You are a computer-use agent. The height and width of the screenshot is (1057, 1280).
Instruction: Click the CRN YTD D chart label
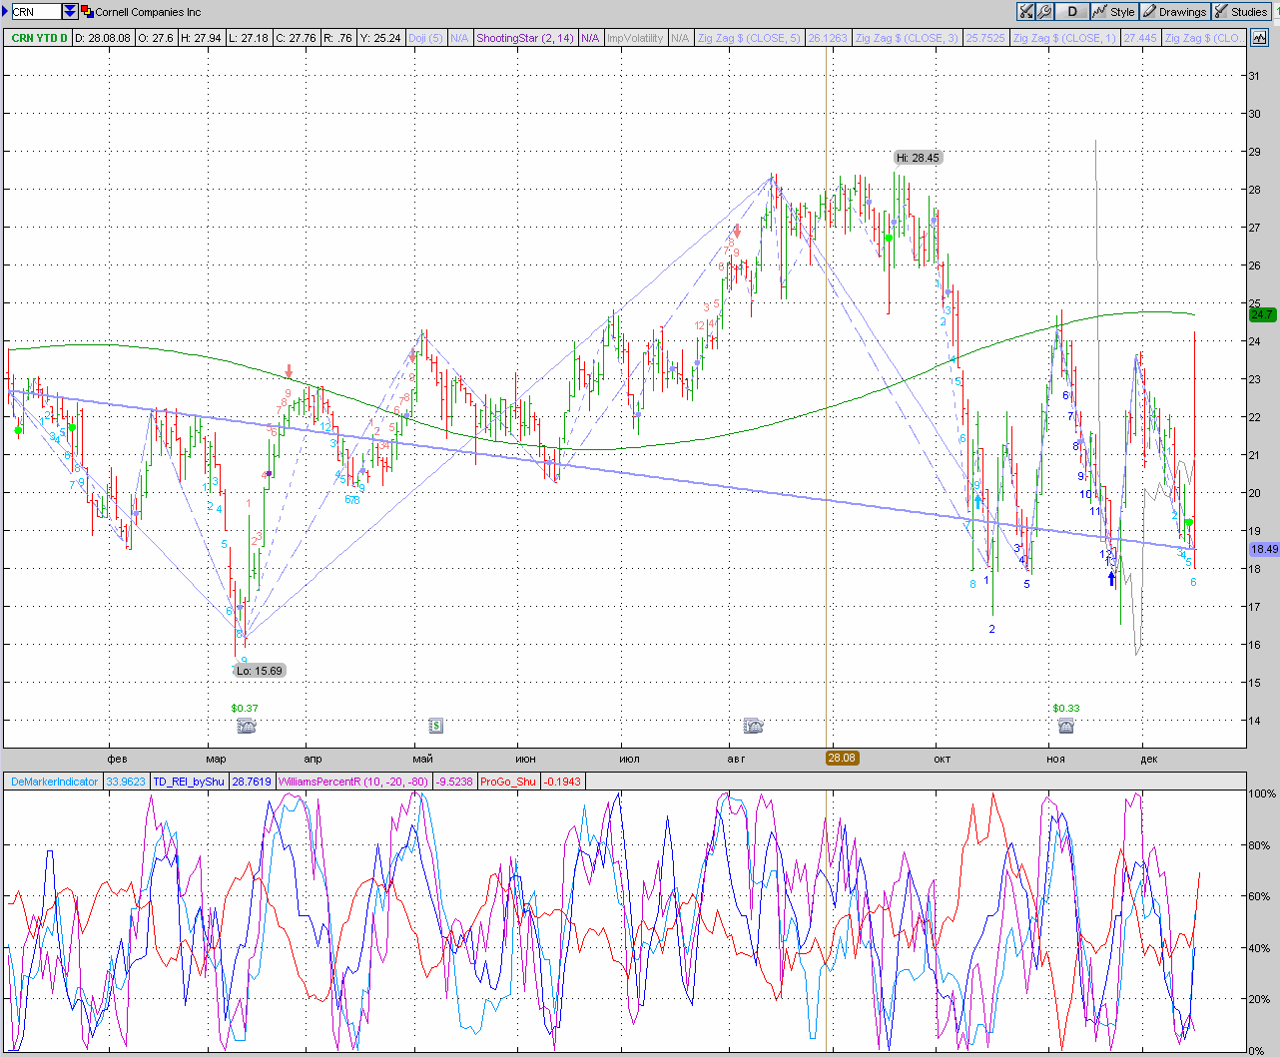coord(39,38)
